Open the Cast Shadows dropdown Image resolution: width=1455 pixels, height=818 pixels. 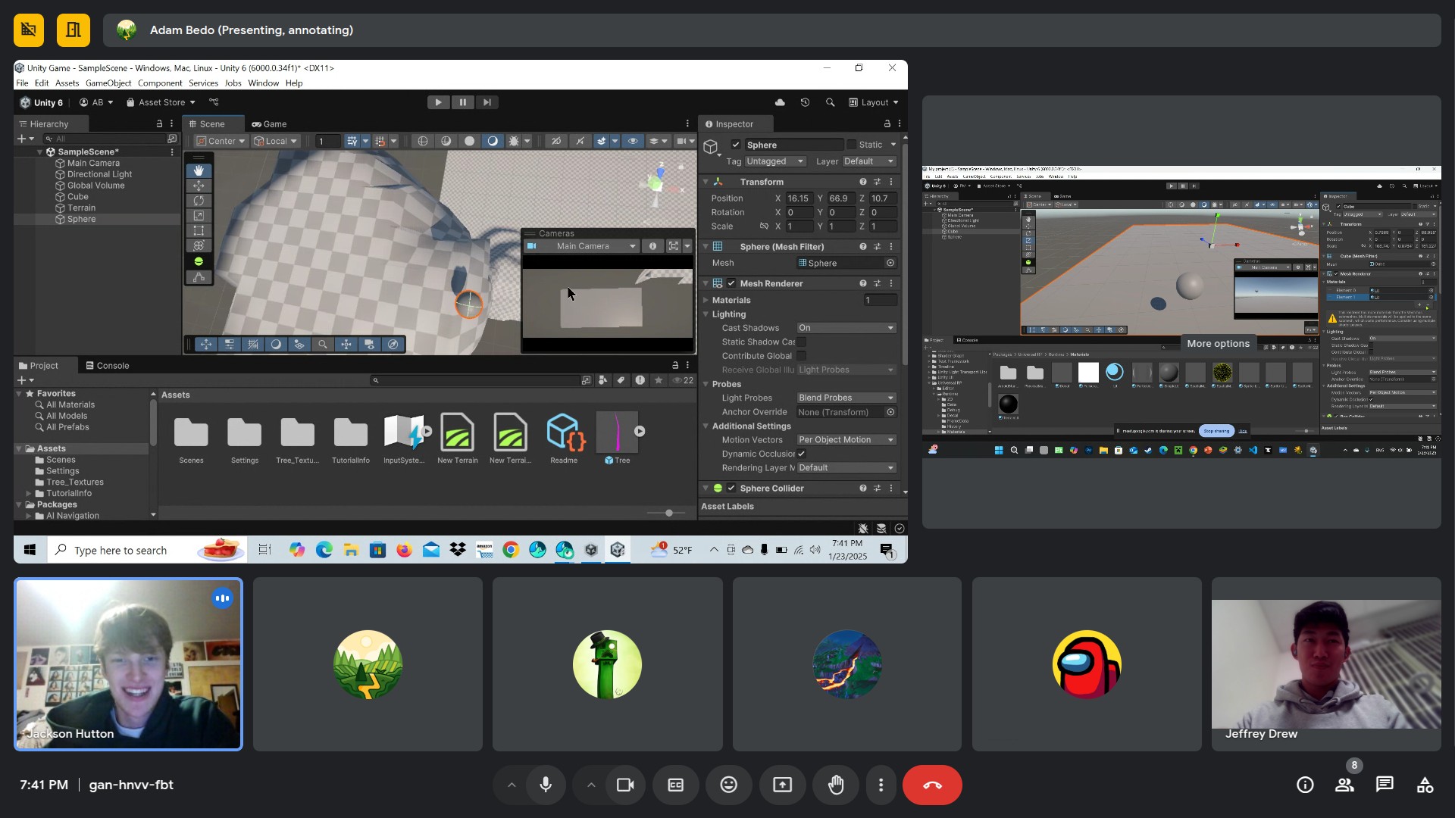pyautogui.click(x=846, y=328)
